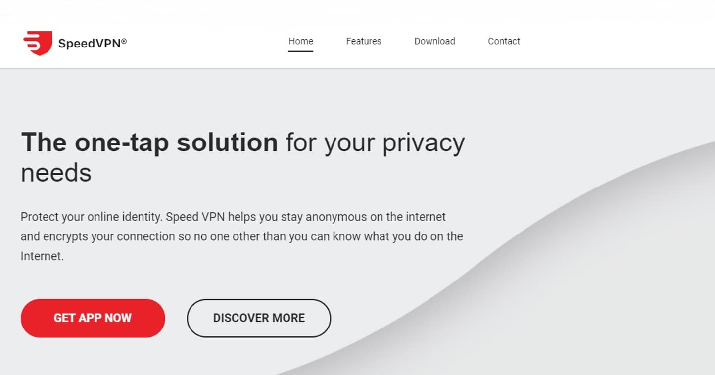Viewport: 715px width, 375px height.
Task: Click "for your privacy" in the headline
Action: point(375,142)
